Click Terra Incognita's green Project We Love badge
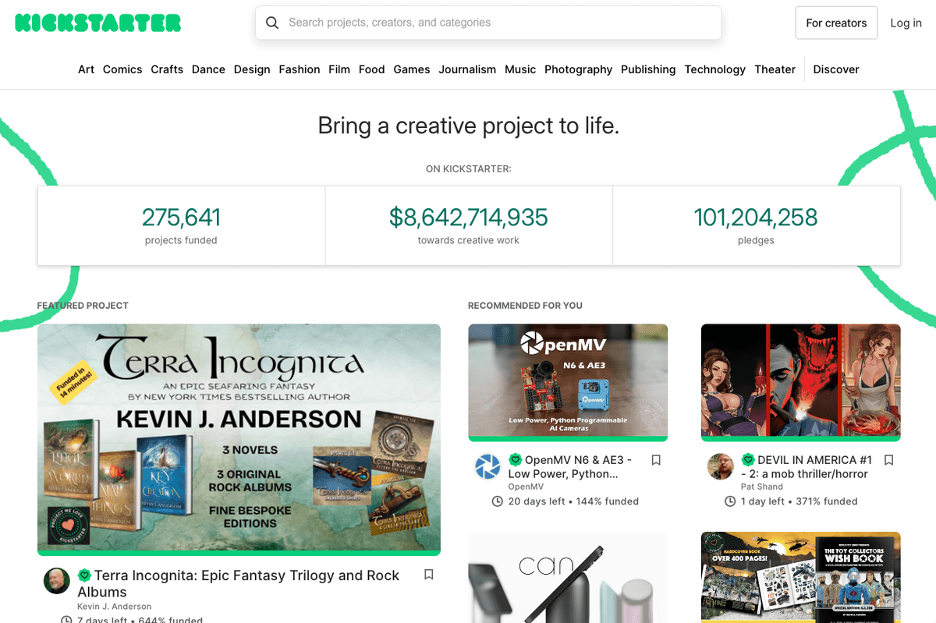Viewport: 936px width, 623px height. (85, 575)
